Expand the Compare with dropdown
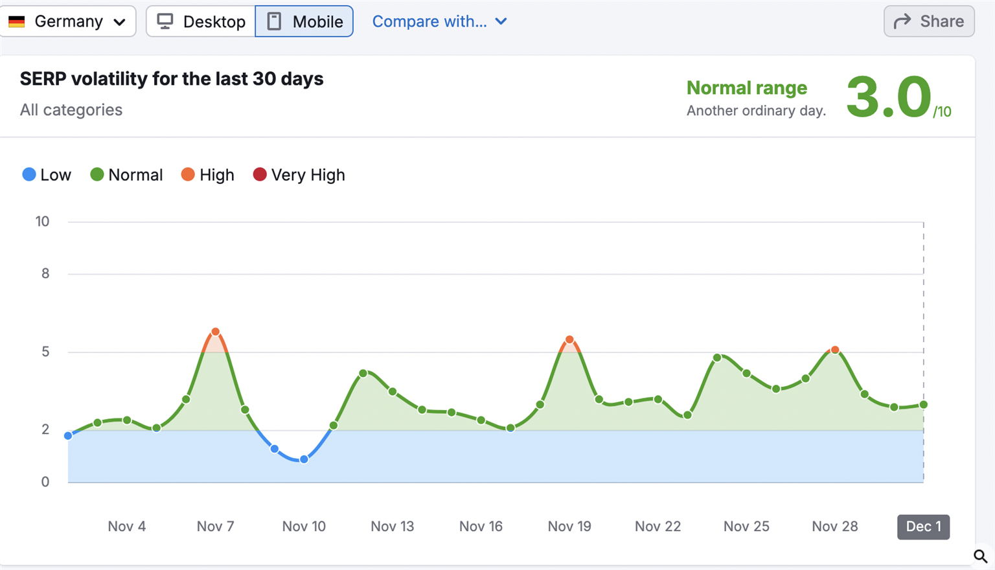The image size is (995, 570). pos(439,21)
